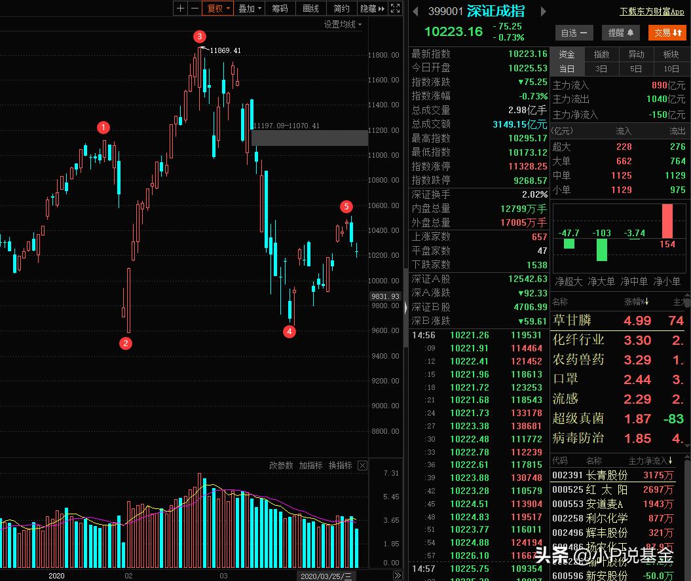The image size is (691, 581).
Task: Open stock 002258 利尔化学
Action: pyautogui.click(x=613, y=518)
